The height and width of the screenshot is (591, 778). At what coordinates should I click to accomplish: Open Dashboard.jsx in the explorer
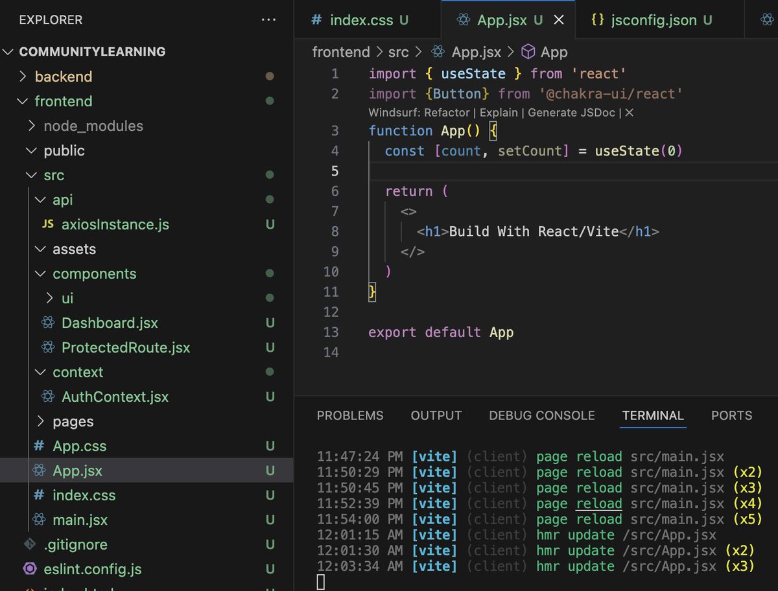tap(110, 323)
